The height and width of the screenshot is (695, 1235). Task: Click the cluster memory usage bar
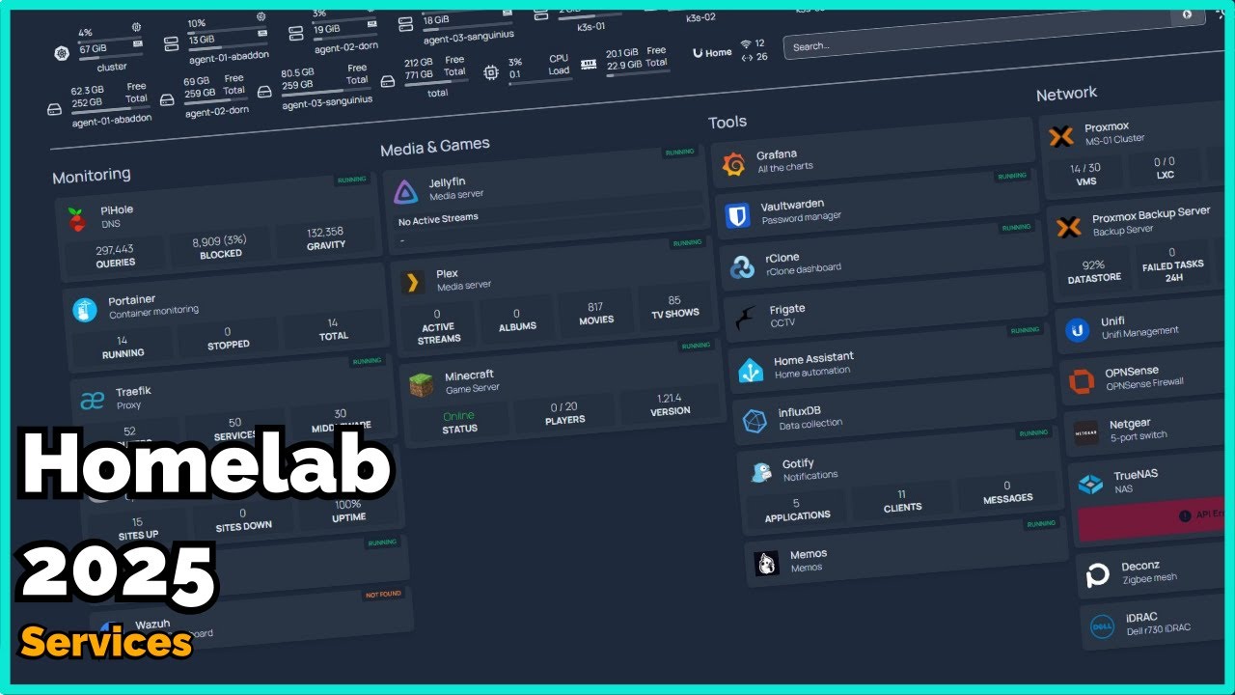[x=111, y=58]
